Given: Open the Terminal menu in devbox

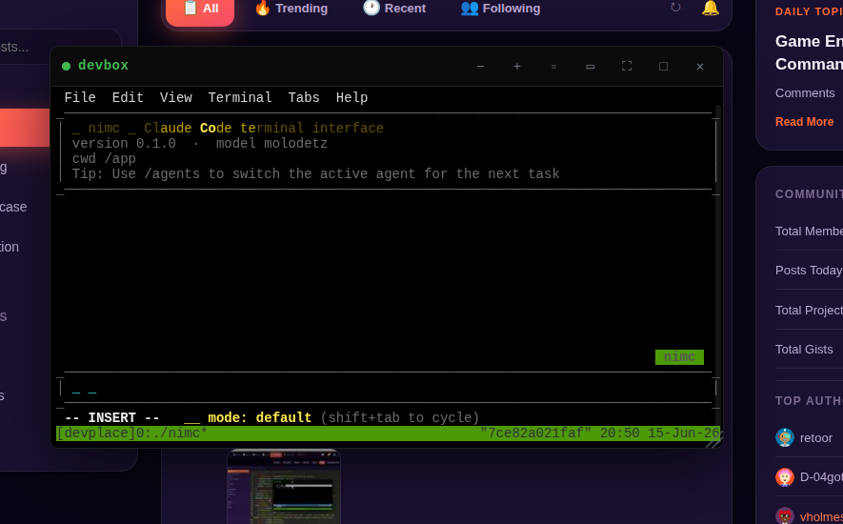Looking at the screenshot, I should 240,97.
